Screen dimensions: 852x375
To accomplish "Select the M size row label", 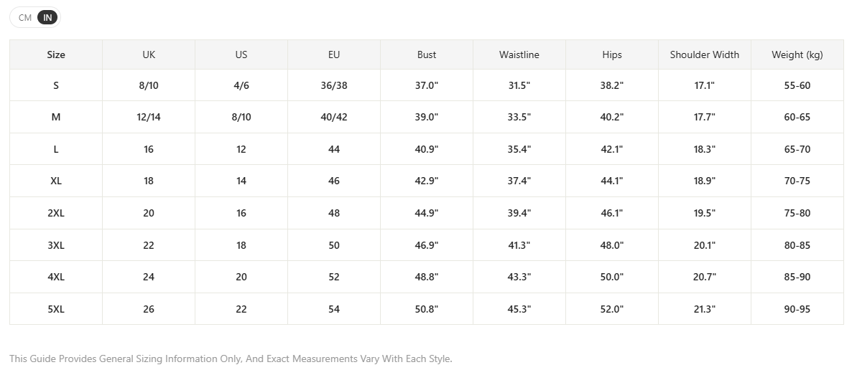I will click(56, 117).
